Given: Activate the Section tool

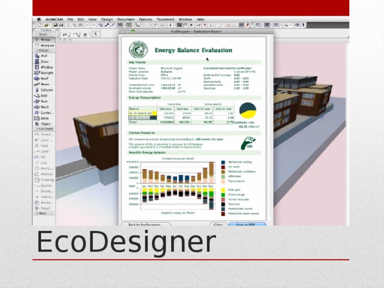Looking at the screenshot, I should click(x=44, y=185).
